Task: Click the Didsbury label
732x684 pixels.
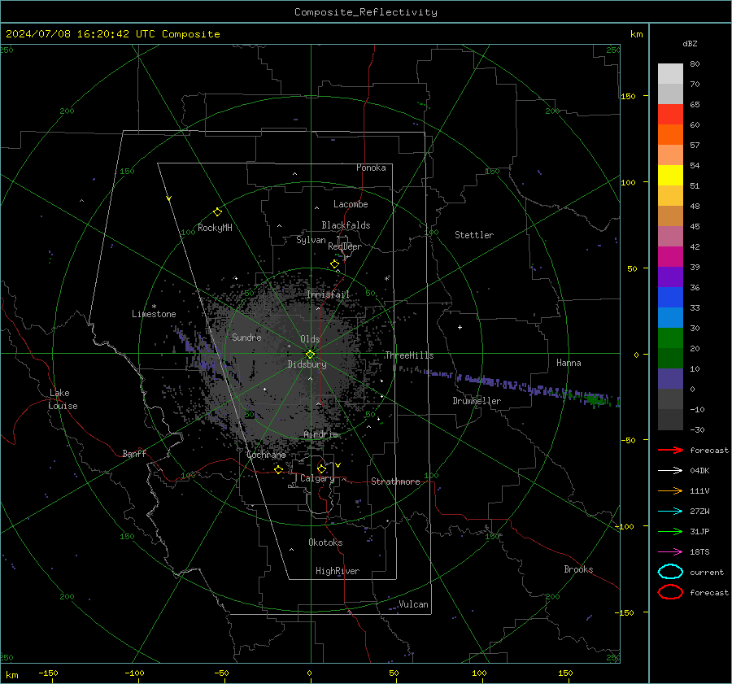Action: [307, 364]
